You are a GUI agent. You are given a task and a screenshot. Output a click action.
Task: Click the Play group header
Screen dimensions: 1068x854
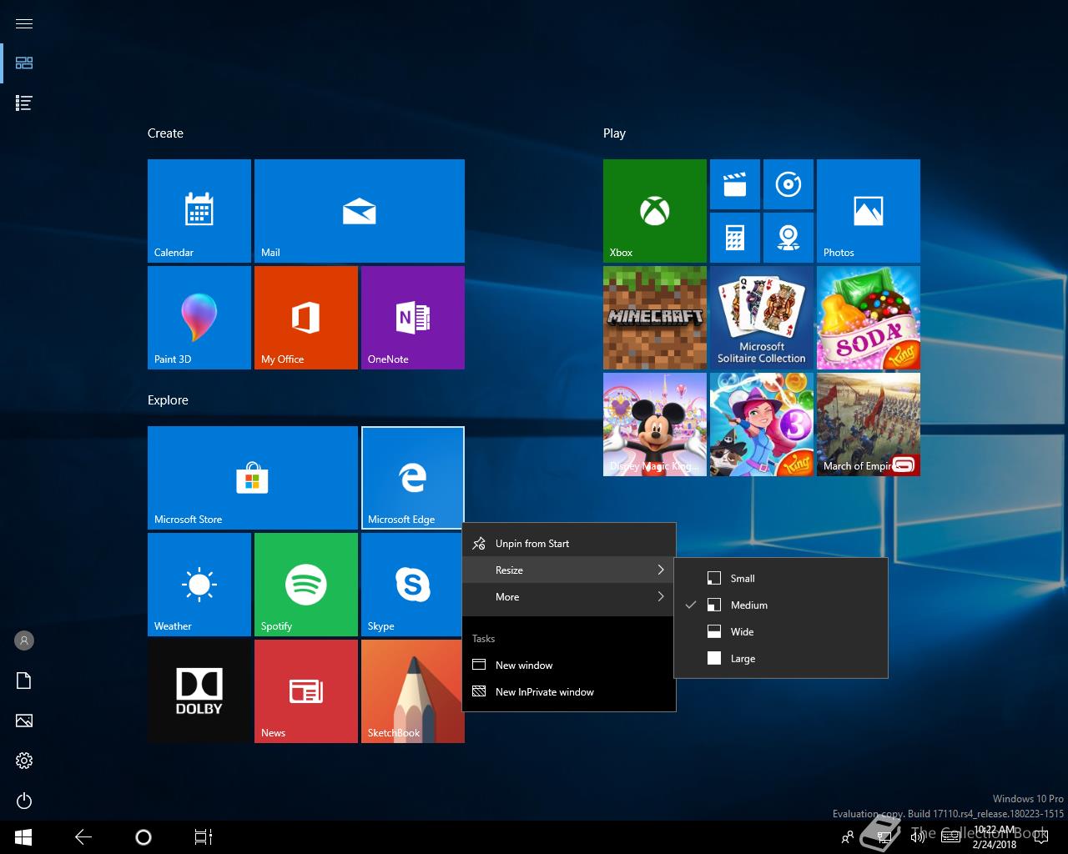point(614,133)
